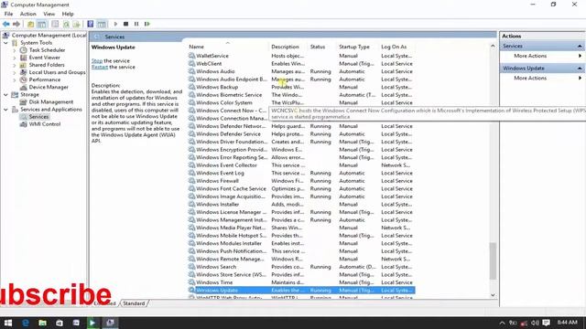Click the scroll up arrow of the list
Screen dimensions: 586x329
click(x=493, y=46)
